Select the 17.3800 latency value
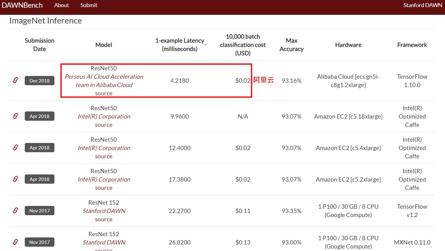The height and width of the screenshot is (251, 445). point(180,179)
